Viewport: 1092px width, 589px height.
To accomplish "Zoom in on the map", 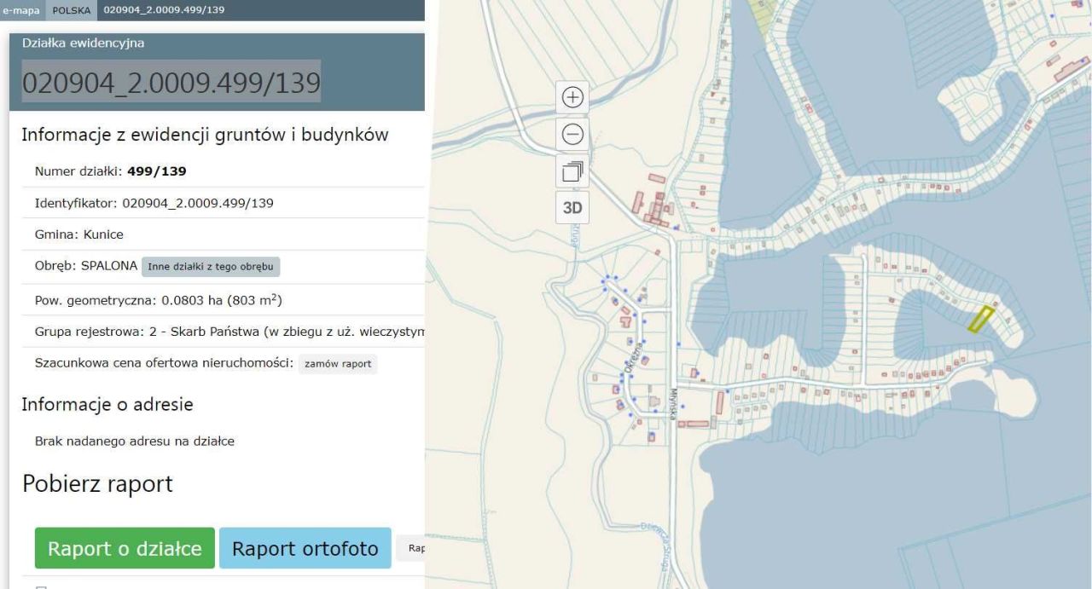I will tap(573, 97).
